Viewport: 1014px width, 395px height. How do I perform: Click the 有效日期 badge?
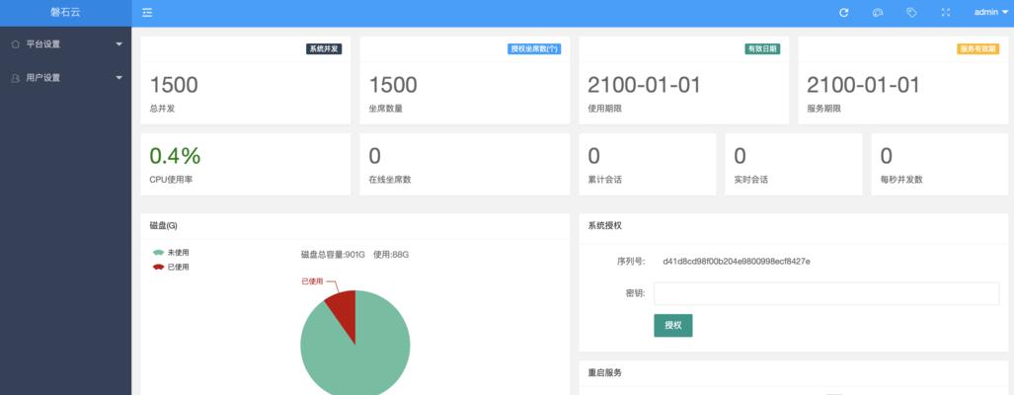pyautogui.click(x=762, y=49)
